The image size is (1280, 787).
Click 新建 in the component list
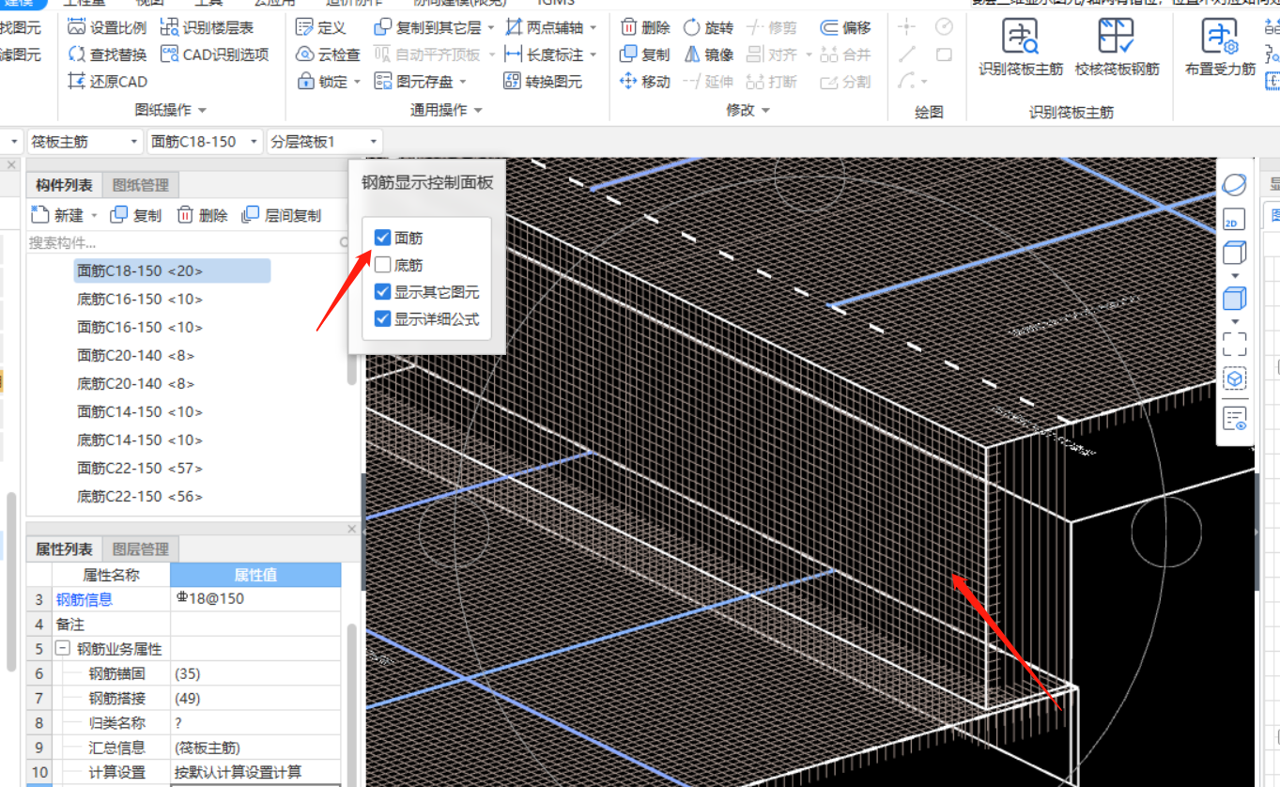(x=58, y=215)
